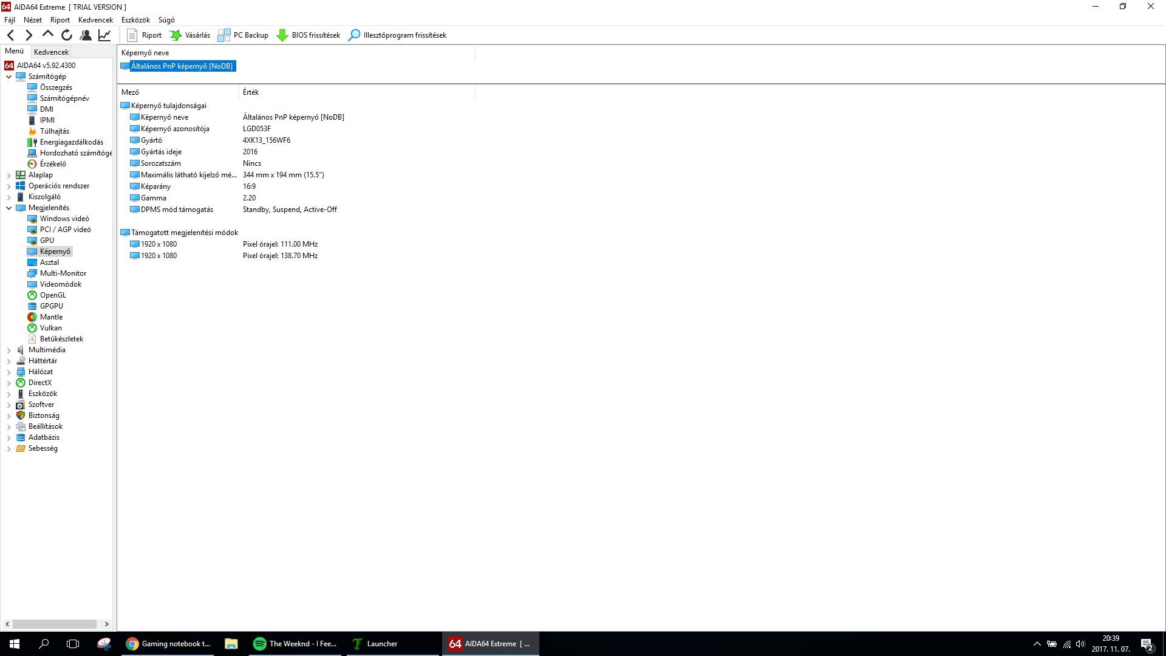Launch PC Backup from toolbar

[243, 35]
